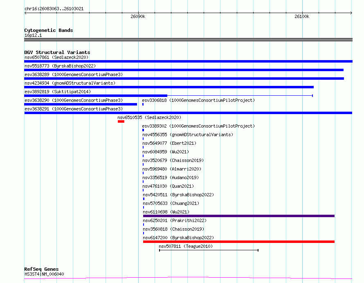Select the black line feature under nsv507811
This screenshot has height=283, width=364.
click(x=209, y=250)
